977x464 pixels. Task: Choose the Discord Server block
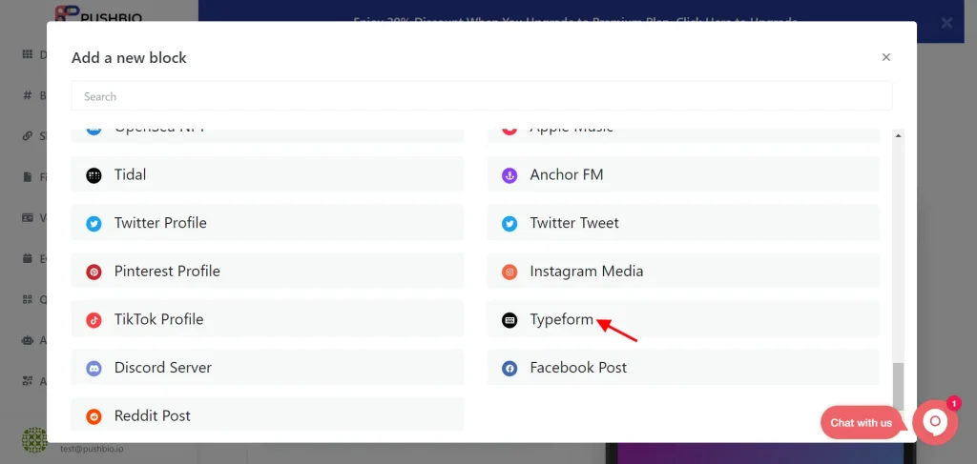[x=267, y=368]
